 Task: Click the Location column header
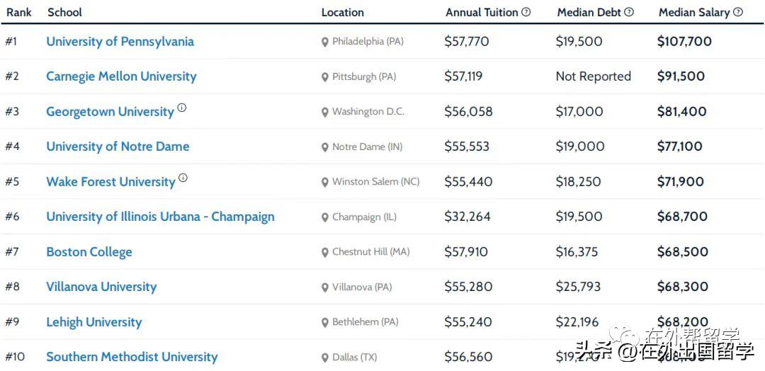pos(342,12)
